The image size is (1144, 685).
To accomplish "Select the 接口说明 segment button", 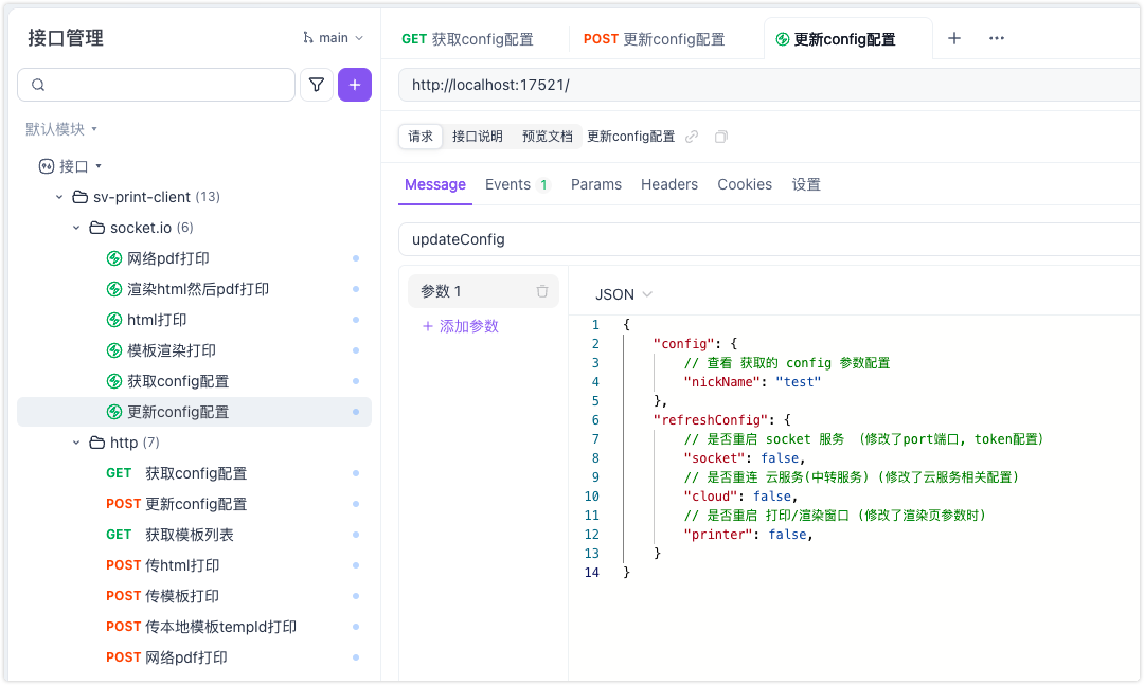I will (477, 137).
